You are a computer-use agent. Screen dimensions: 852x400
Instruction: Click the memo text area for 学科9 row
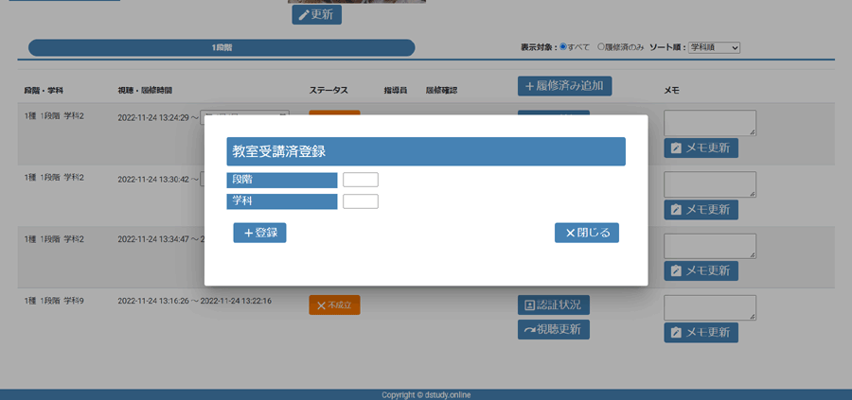click(x=709, y=307)
